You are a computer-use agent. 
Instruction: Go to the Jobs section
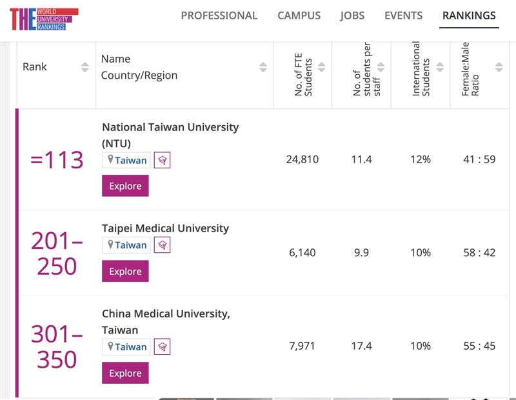(x=352, y=15)
